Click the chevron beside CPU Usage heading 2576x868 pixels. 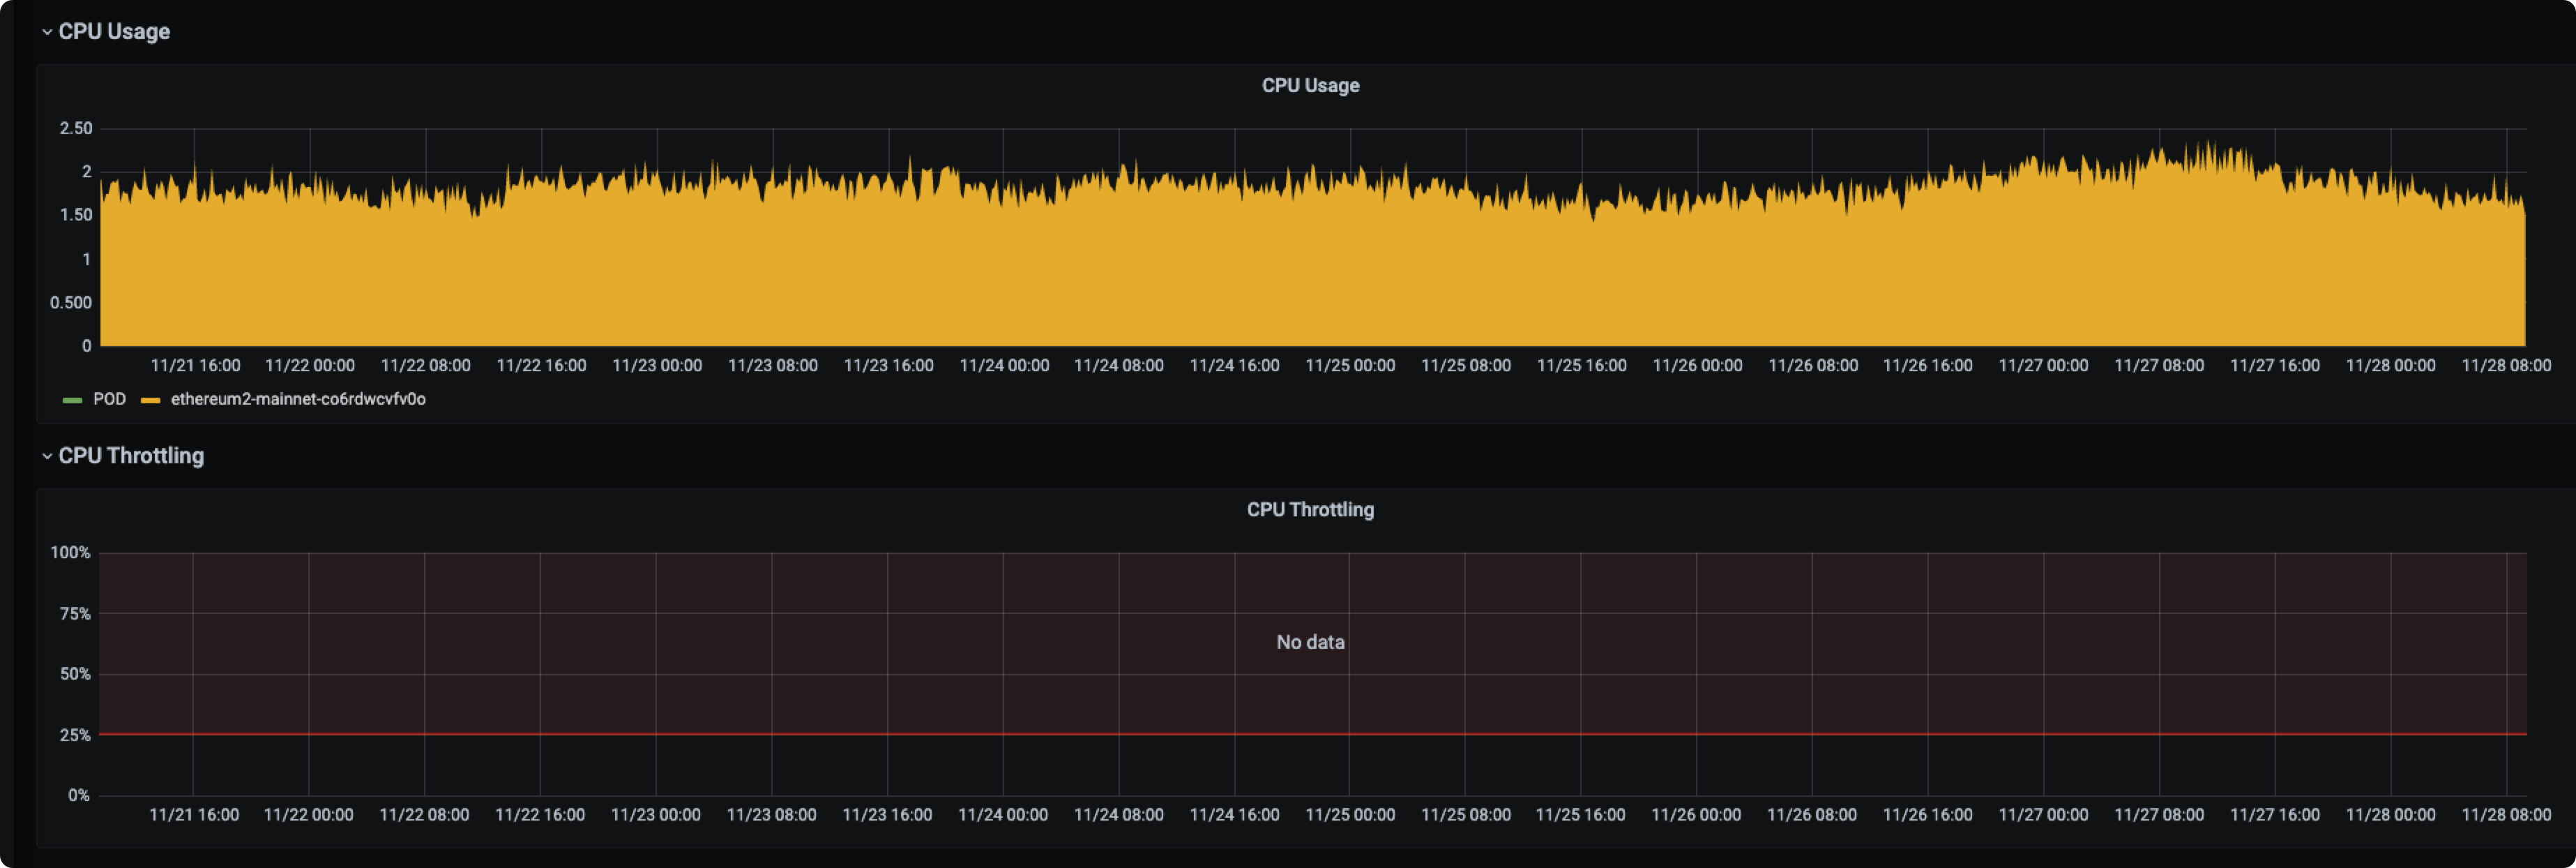45,31
